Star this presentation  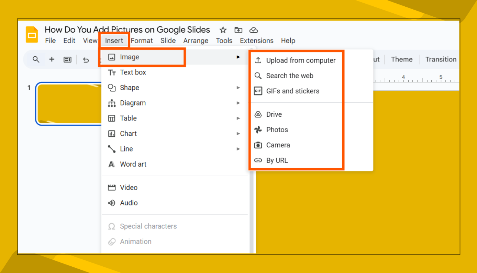coord(223,30)
